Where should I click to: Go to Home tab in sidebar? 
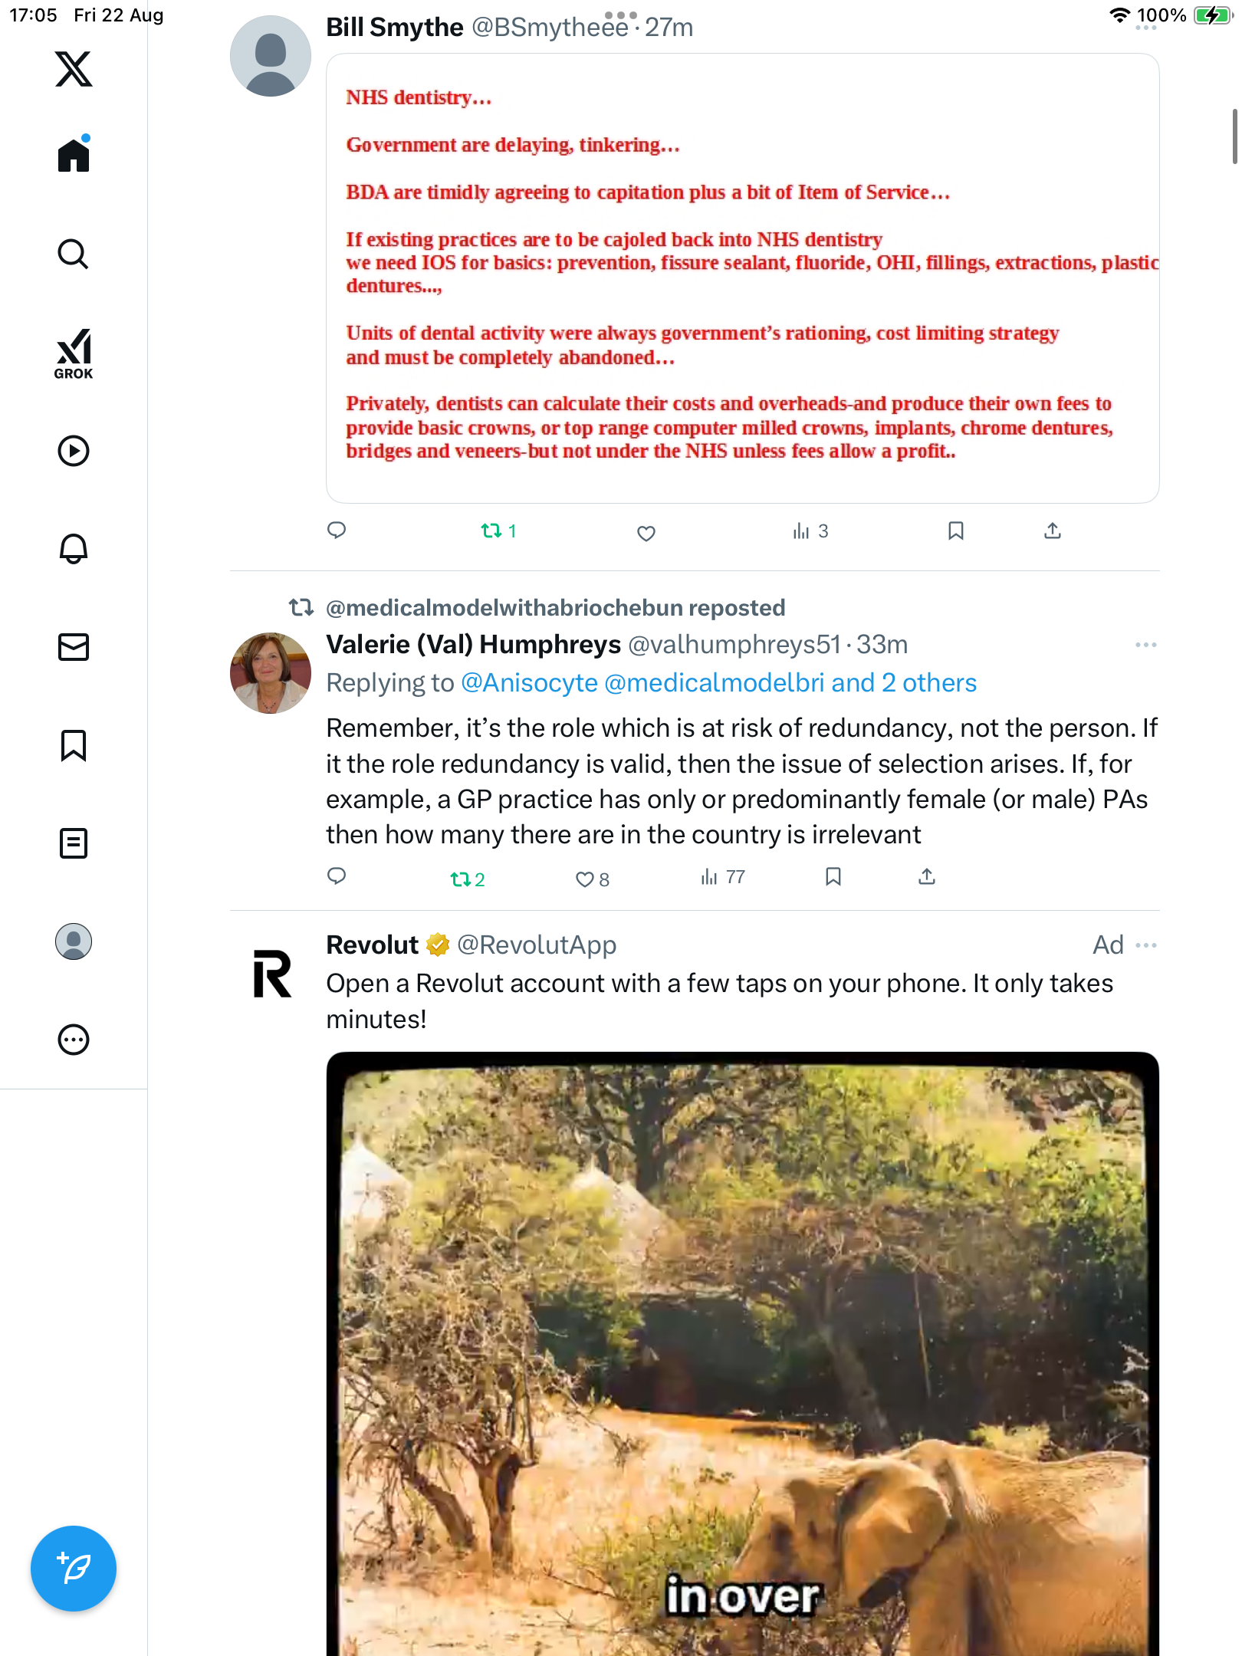74,156
